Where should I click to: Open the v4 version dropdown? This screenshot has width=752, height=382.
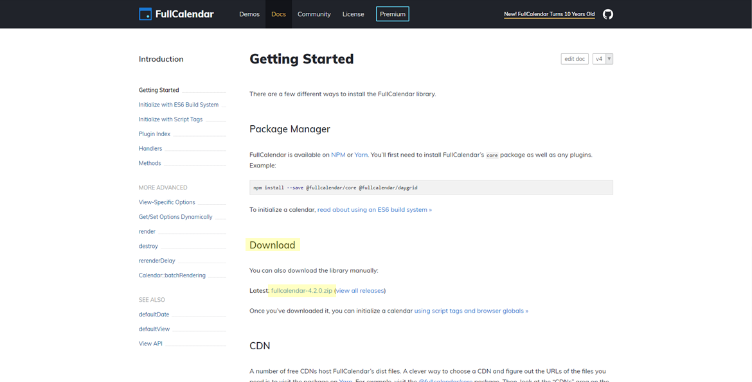pos(603,59)
